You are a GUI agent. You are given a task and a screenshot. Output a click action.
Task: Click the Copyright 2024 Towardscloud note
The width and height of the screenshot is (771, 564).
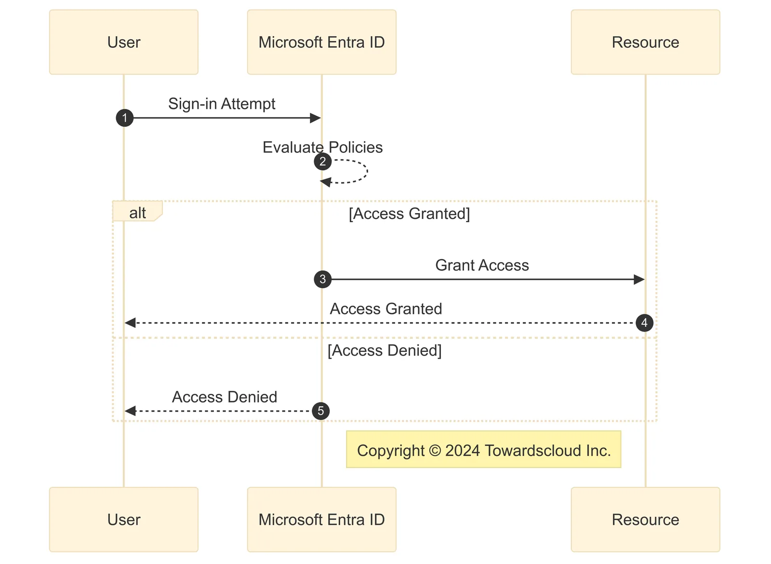[x=484, y=450]
